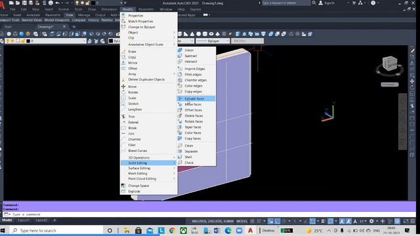Expand the 3D Operations submenu
This screenshot has height=236, width=420.
tap(149, 157)
